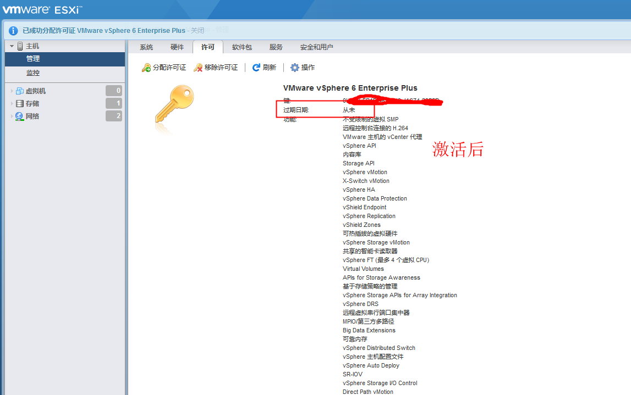The height and width of the screenshot is (395, 631).
Task: Open the 安全和用户 tab
Action: [x=316, y=47]
